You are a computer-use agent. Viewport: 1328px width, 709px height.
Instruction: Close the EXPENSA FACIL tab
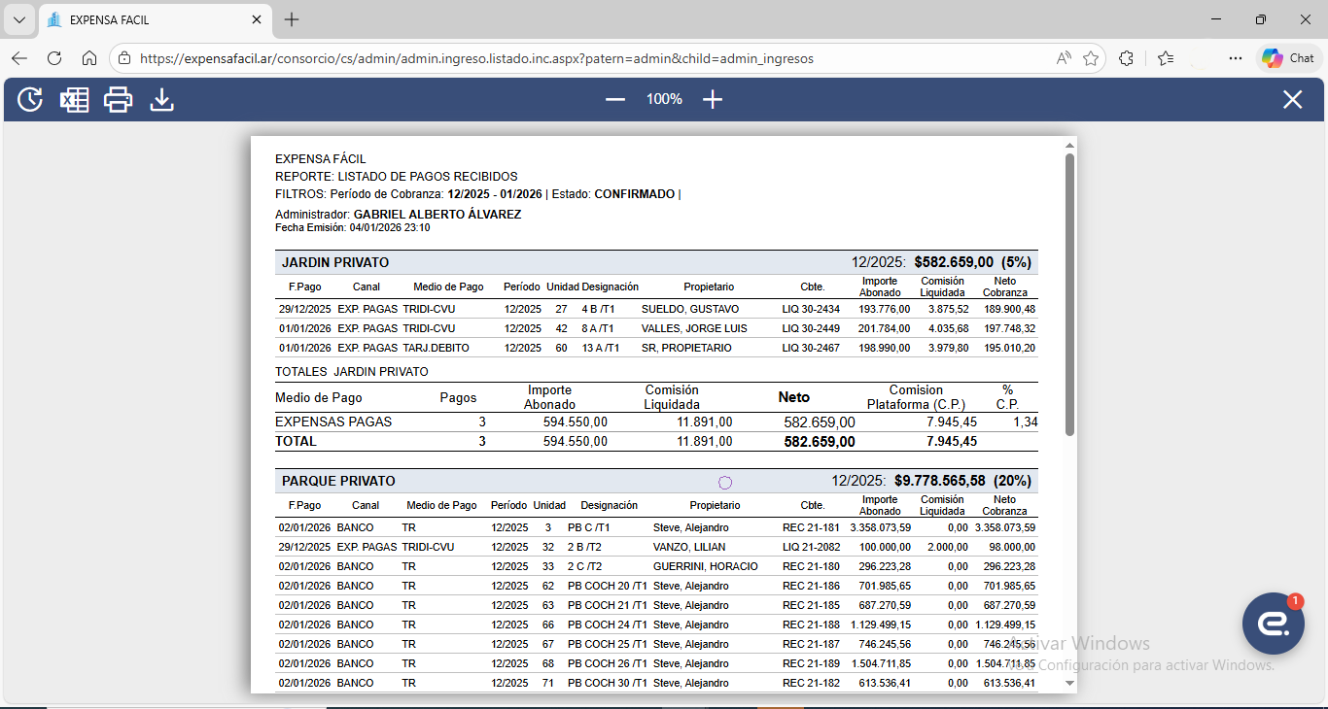tap(257, 19)
